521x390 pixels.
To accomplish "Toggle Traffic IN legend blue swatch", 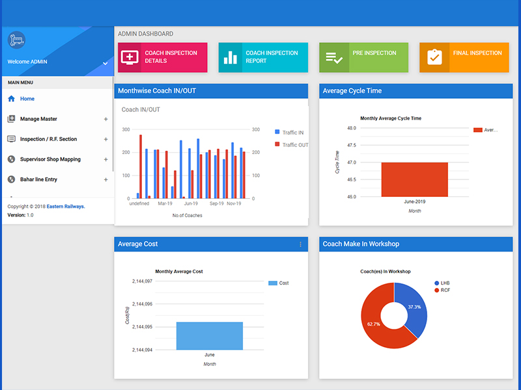I will [277, 132].
